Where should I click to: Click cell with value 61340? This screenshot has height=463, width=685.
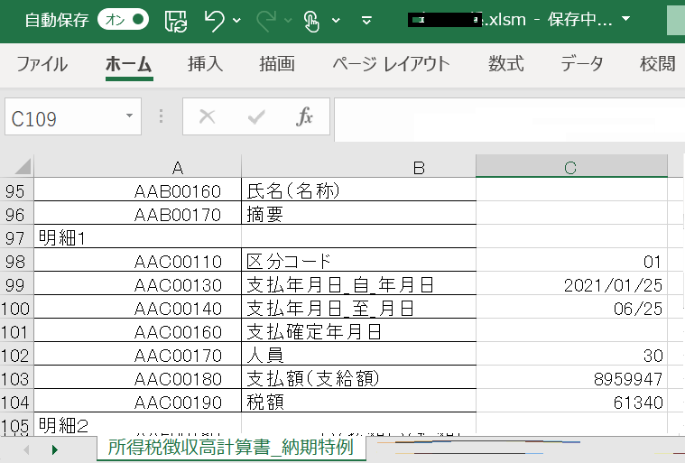pyautogui.click(x=572, y=401)
